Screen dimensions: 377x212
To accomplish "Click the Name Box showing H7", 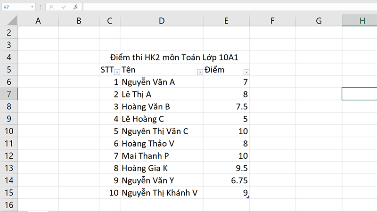I will point(14,7).
